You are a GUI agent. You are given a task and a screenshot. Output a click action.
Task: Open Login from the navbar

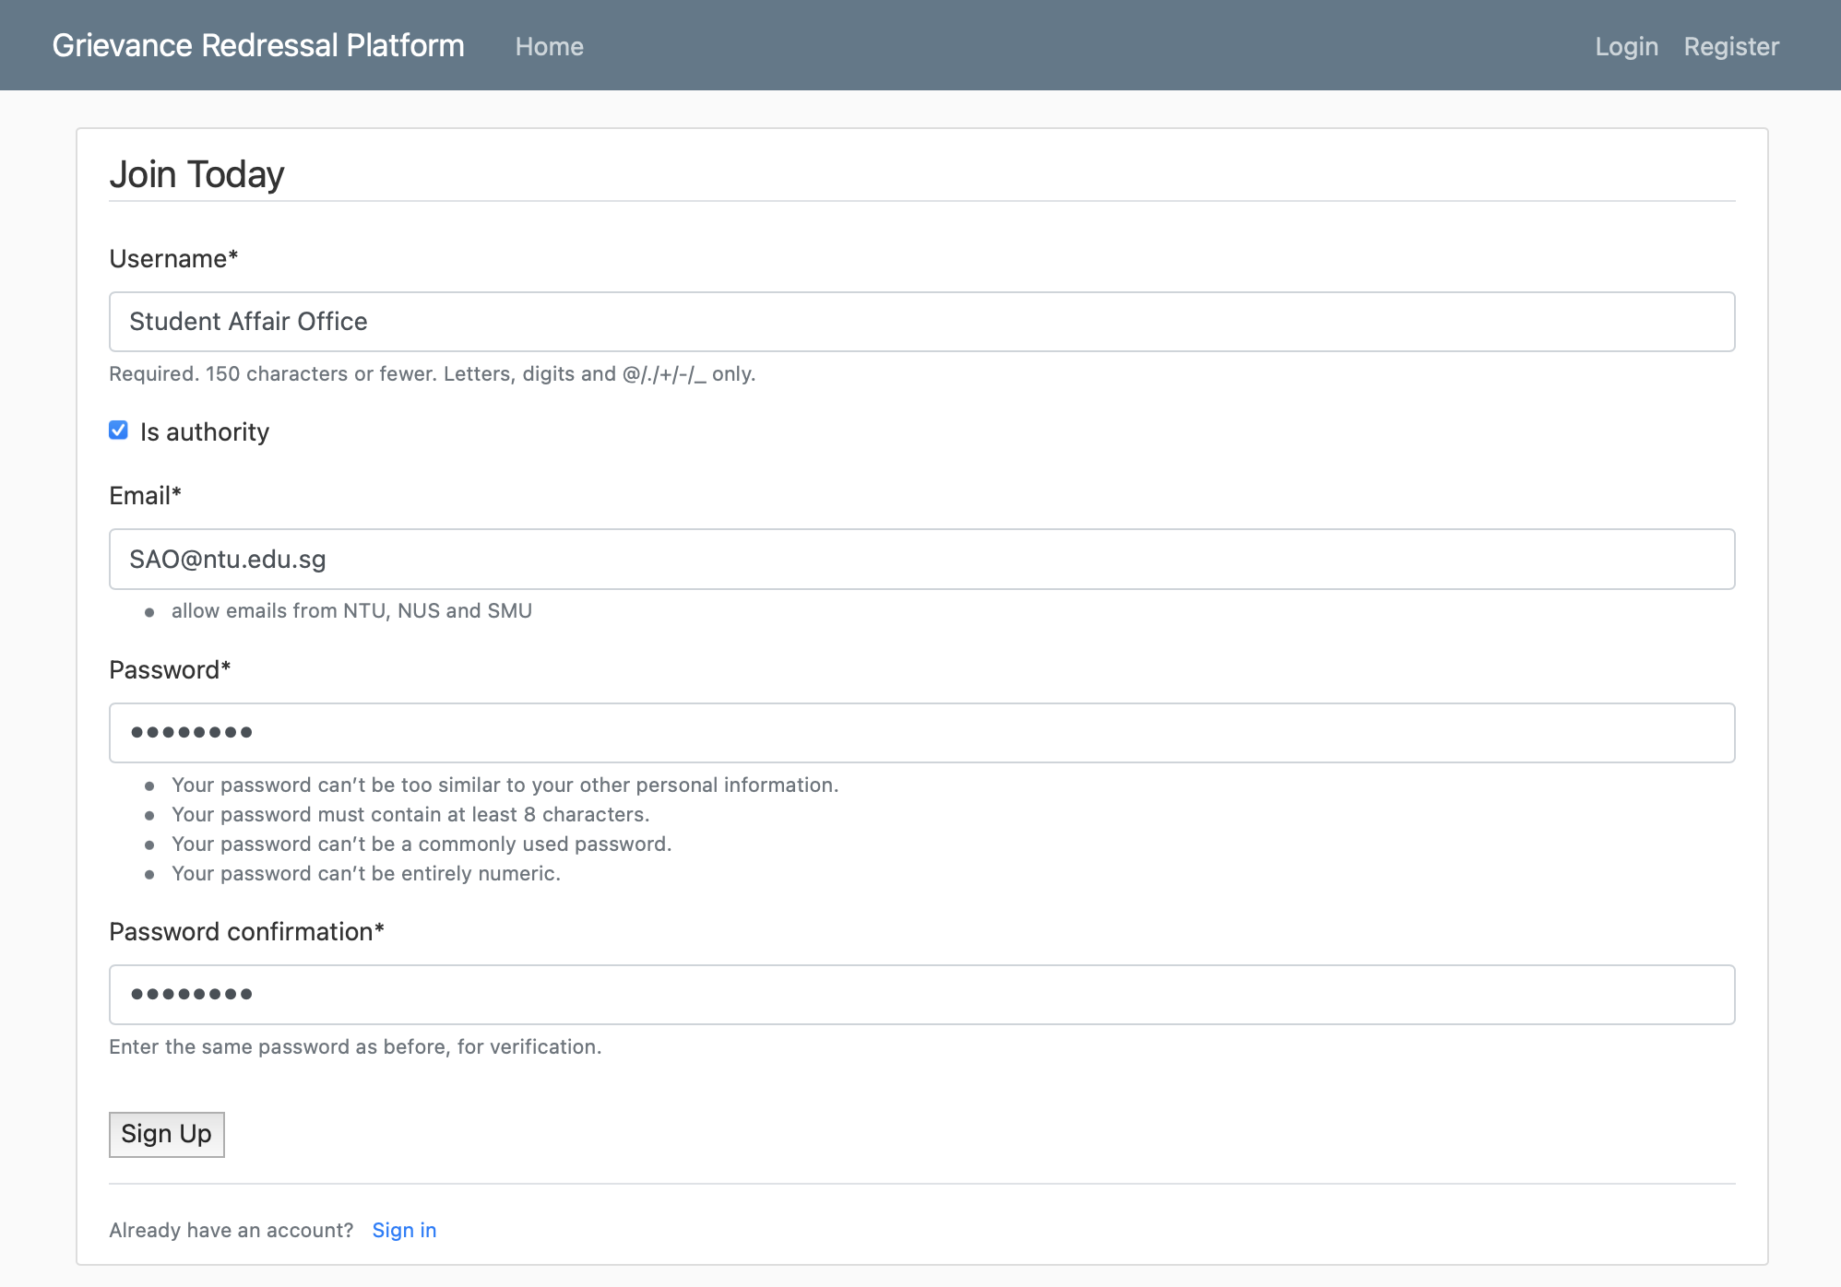click(1626, 46)
